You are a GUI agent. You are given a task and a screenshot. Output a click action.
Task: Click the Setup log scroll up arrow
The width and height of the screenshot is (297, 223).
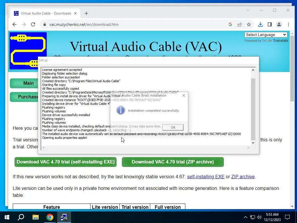click(253, 70)
